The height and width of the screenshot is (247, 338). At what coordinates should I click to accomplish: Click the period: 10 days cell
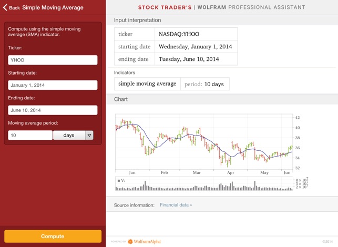205,84
